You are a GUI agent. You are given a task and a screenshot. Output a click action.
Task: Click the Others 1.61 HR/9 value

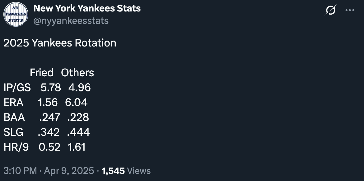click(x=77, y=147)
